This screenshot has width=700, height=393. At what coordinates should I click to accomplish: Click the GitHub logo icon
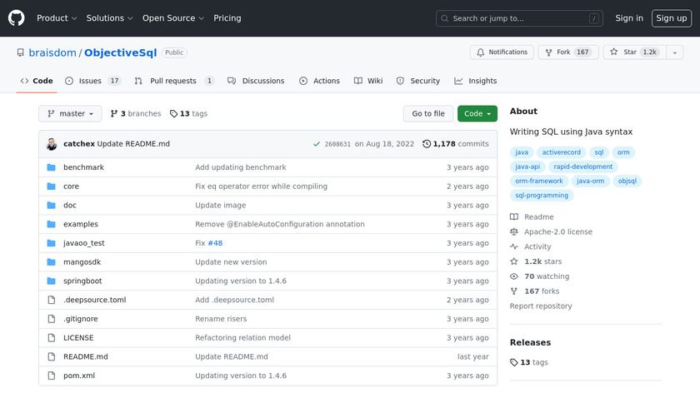(17, 17)
